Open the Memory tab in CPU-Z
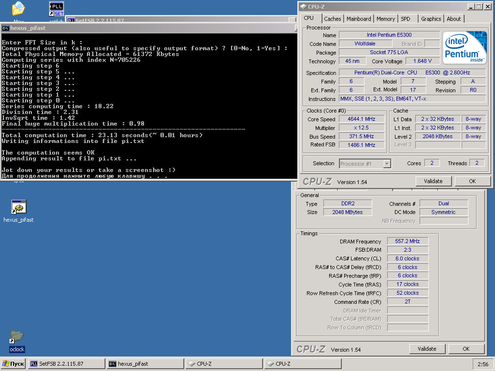 [x=385, y=19]
